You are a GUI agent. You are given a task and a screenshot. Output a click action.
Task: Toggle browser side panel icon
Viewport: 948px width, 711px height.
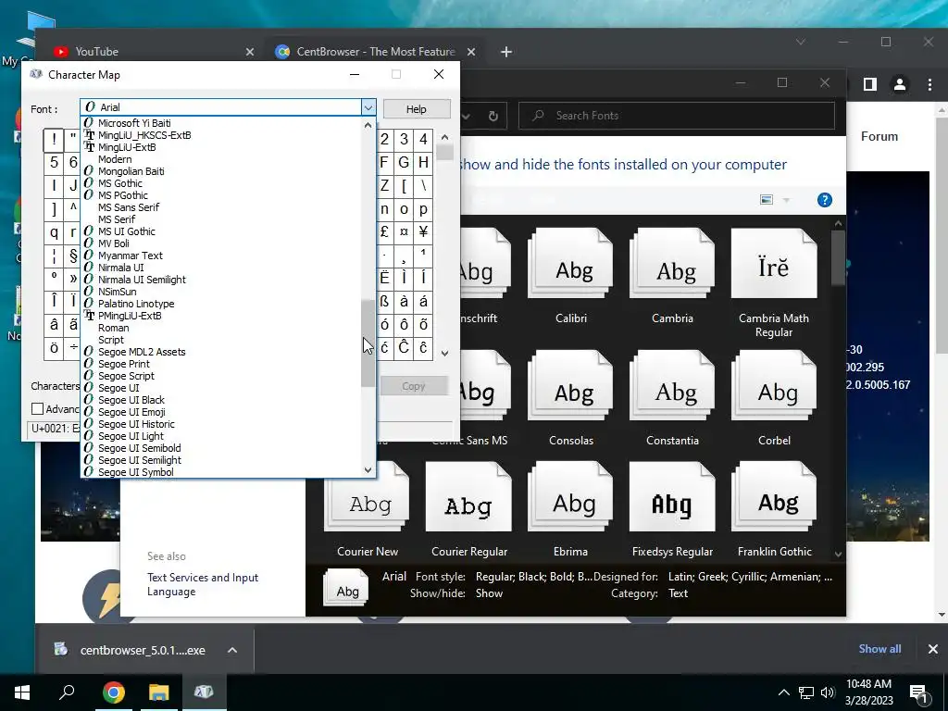pyautogui.click(x=870, y=84)
